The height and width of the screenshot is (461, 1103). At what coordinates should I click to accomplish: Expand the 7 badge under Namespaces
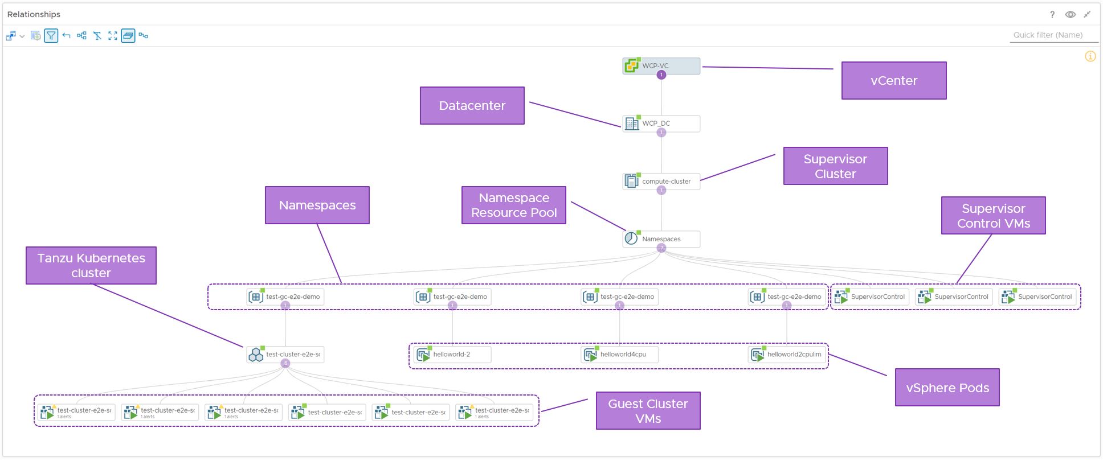tap(661, 248)
